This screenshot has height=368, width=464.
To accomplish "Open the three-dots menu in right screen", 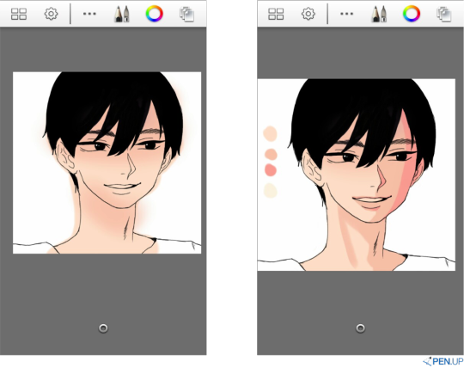I will coord(346,14).
